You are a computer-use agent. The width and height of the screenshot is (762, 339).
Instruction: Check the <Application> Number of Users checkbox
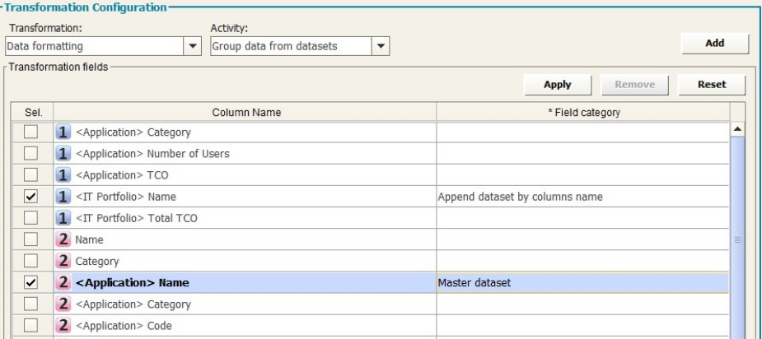[x=32, y=153]
